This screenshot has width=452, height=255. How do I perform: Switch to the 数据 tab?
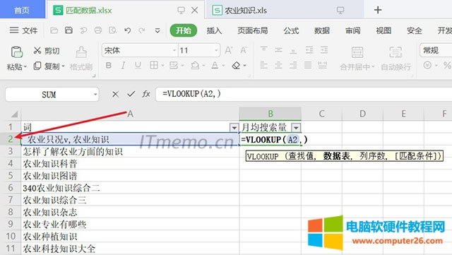(322, 30)
